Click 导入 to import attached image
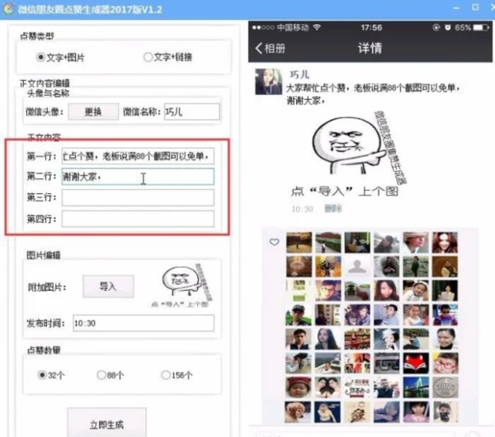 108,287
